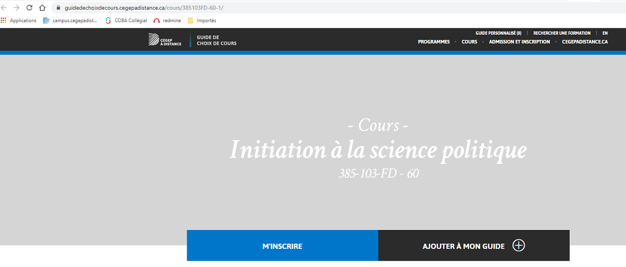The width and height of the screenshot is (626, 267).
Task: Open campus.cegepadist bookmark
Action: [x=70, y=20]
